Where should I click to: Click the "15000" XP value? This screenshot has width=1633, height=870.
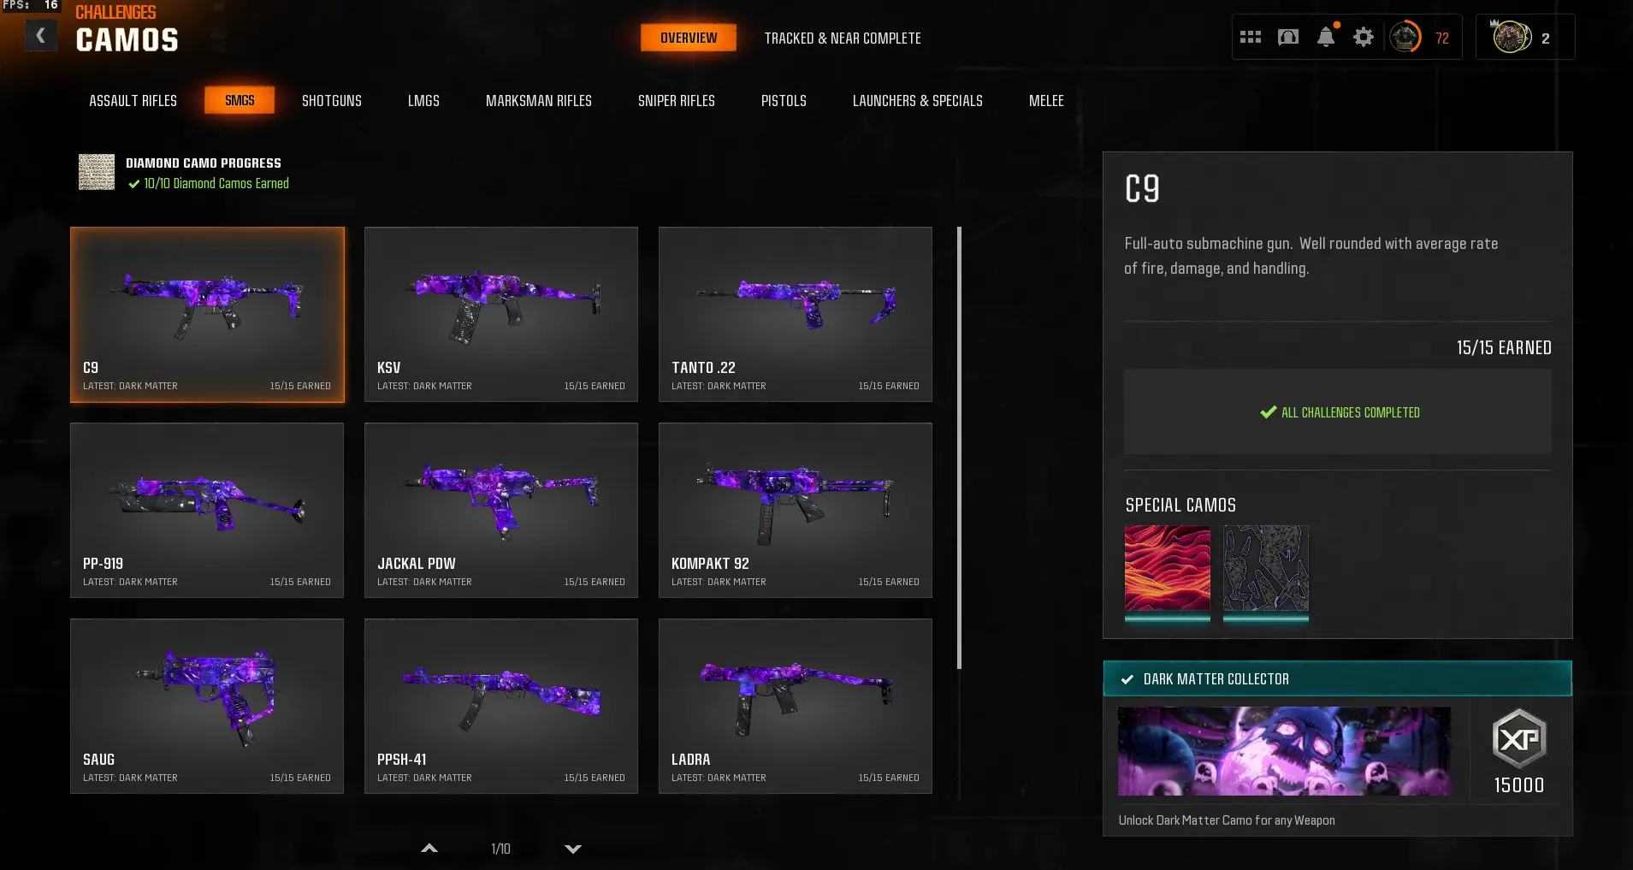1519,785
